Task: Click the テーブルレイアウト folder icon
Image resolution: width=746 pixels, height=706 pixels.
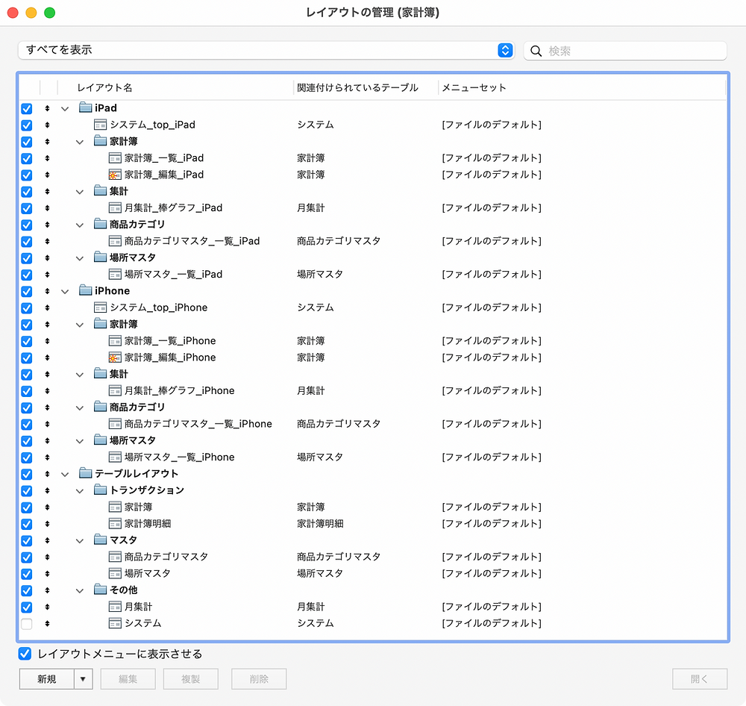Action: (85, 473)
